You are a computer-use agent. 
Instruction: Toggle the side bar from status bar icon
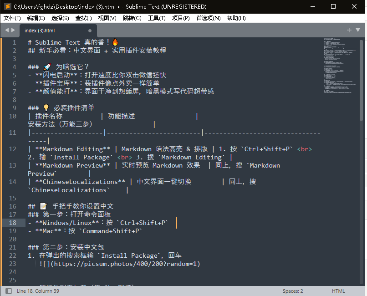tap(9, 291)
